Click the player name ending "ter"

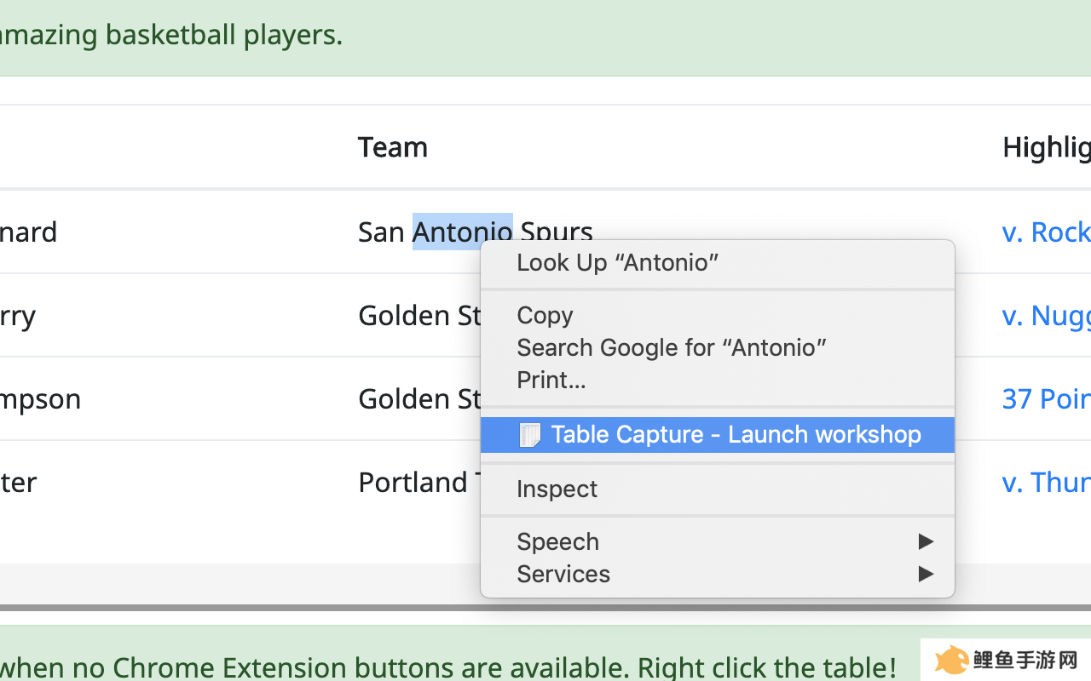click(19, 482)
